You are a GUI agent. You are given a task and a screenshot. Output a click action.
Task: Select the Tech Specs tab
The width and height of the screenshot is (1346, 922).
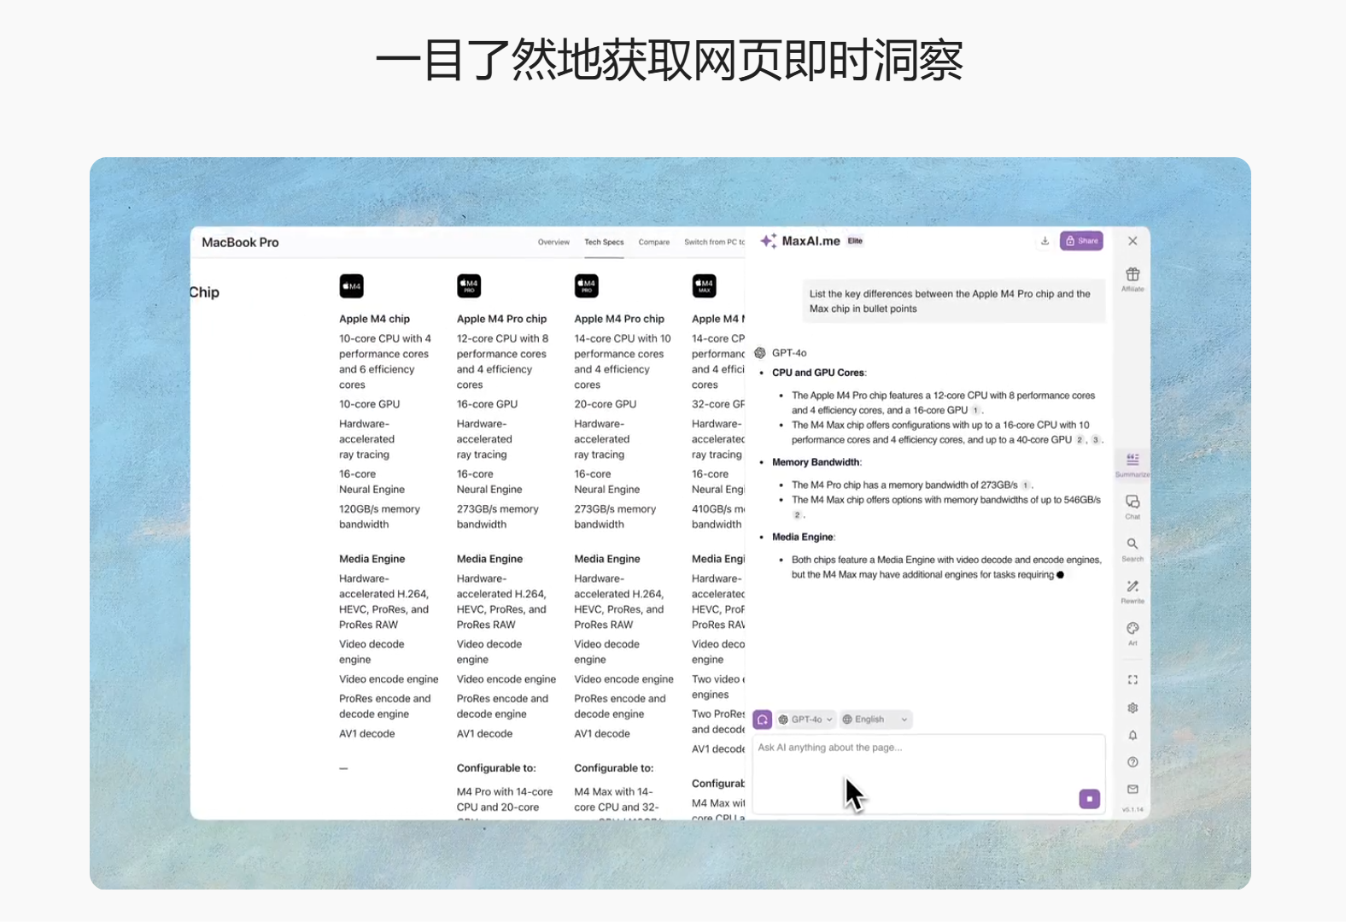point(604,243)
